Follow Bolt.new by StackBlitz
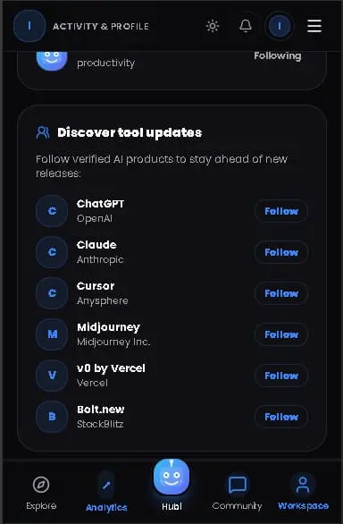 click(x=281, y=417)
